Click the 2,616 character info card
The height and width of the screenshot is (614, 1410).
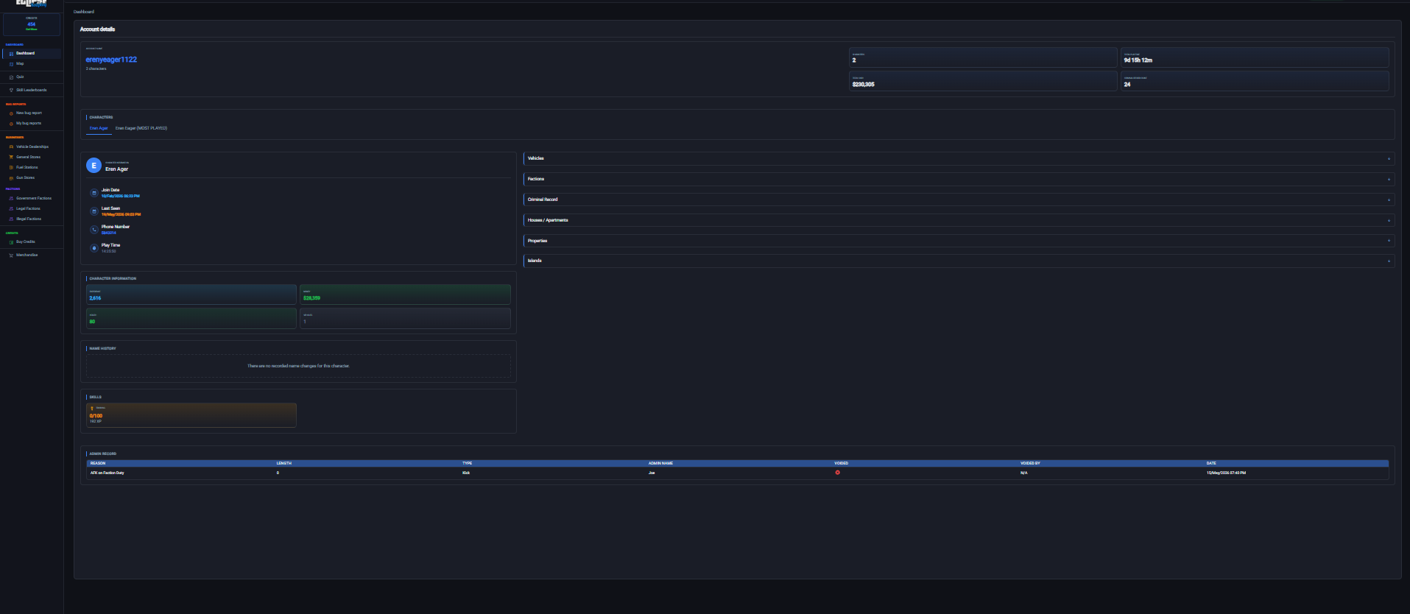[x=191, y=294]
